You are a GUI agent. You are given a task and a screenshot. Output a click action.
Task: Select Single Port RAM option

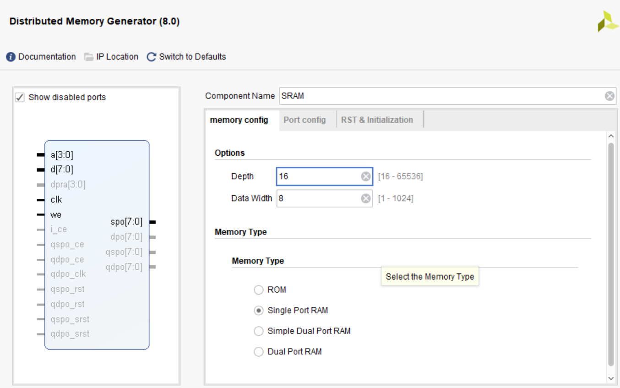click(x=259, y=311)
